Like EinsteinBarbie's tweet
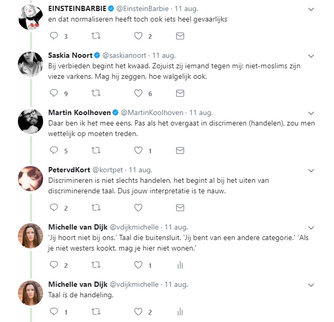 [x=138, y=36]
